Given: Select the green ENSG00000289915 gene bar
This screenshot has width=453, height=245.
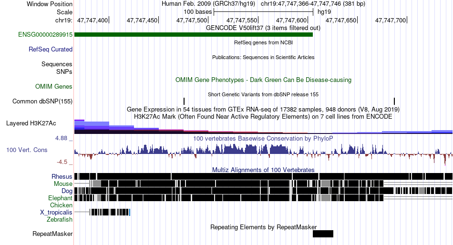Looking at the screenshot, I should 194,35.
